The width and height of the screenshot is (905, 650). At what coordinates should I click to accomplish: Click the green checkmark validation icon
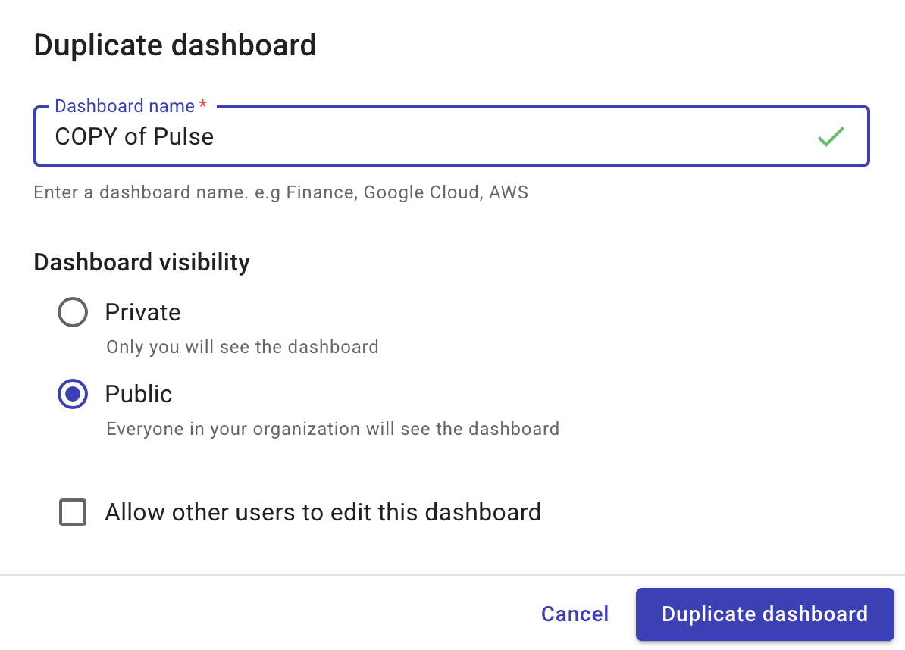(x=831, y=136)
